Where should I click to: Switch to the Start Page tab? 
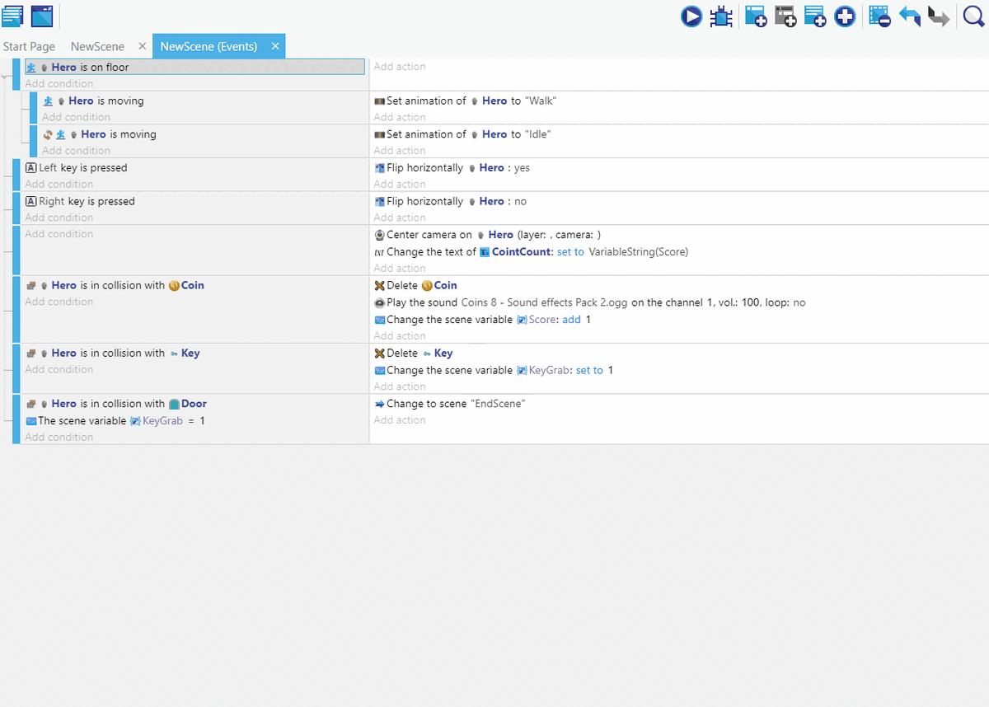(29, 47)
